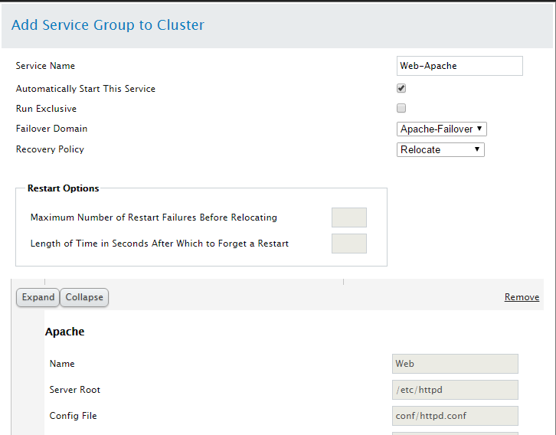Click the Server Root field
Screen dimensions: 556x435
[x=455, y=390]
